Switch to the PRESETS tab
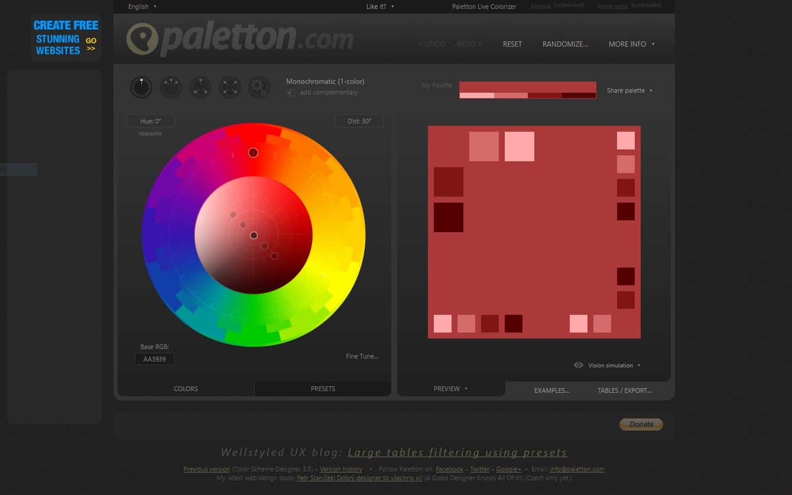This screenshot has height=495, width=792. tap(323, 389)
